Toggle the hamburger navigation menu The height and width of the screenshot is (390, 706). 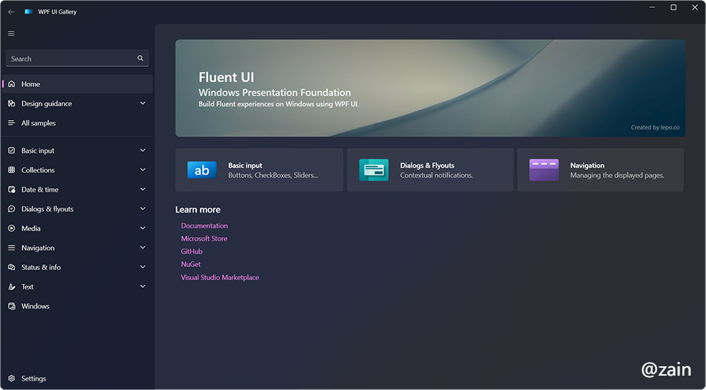tap(12, 33)
